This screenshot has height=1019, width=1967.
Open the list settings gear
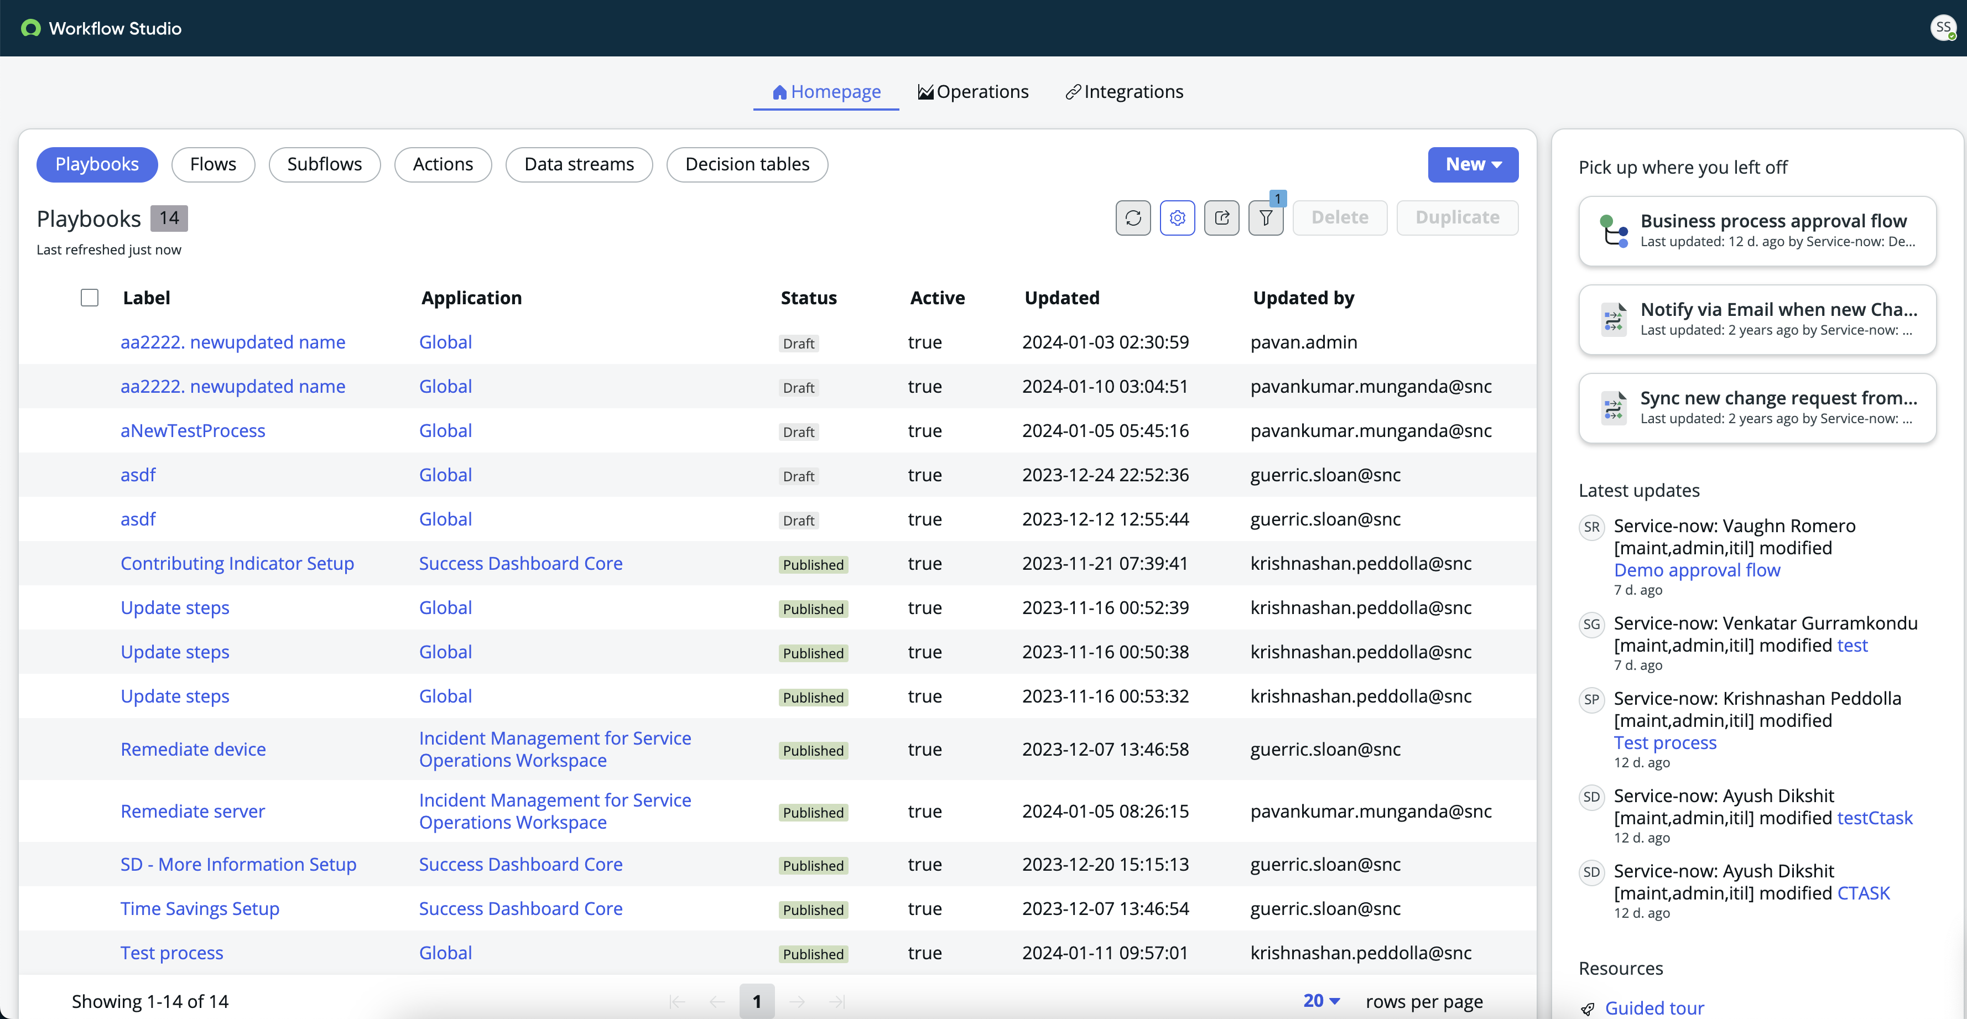click(1177, 218)
